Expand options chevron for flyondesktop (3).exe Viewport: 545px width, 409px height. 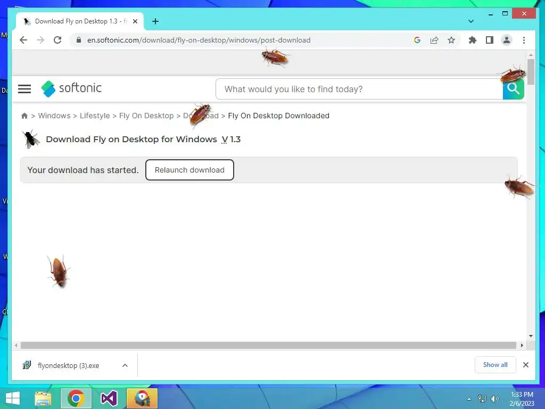coord(125,365)
